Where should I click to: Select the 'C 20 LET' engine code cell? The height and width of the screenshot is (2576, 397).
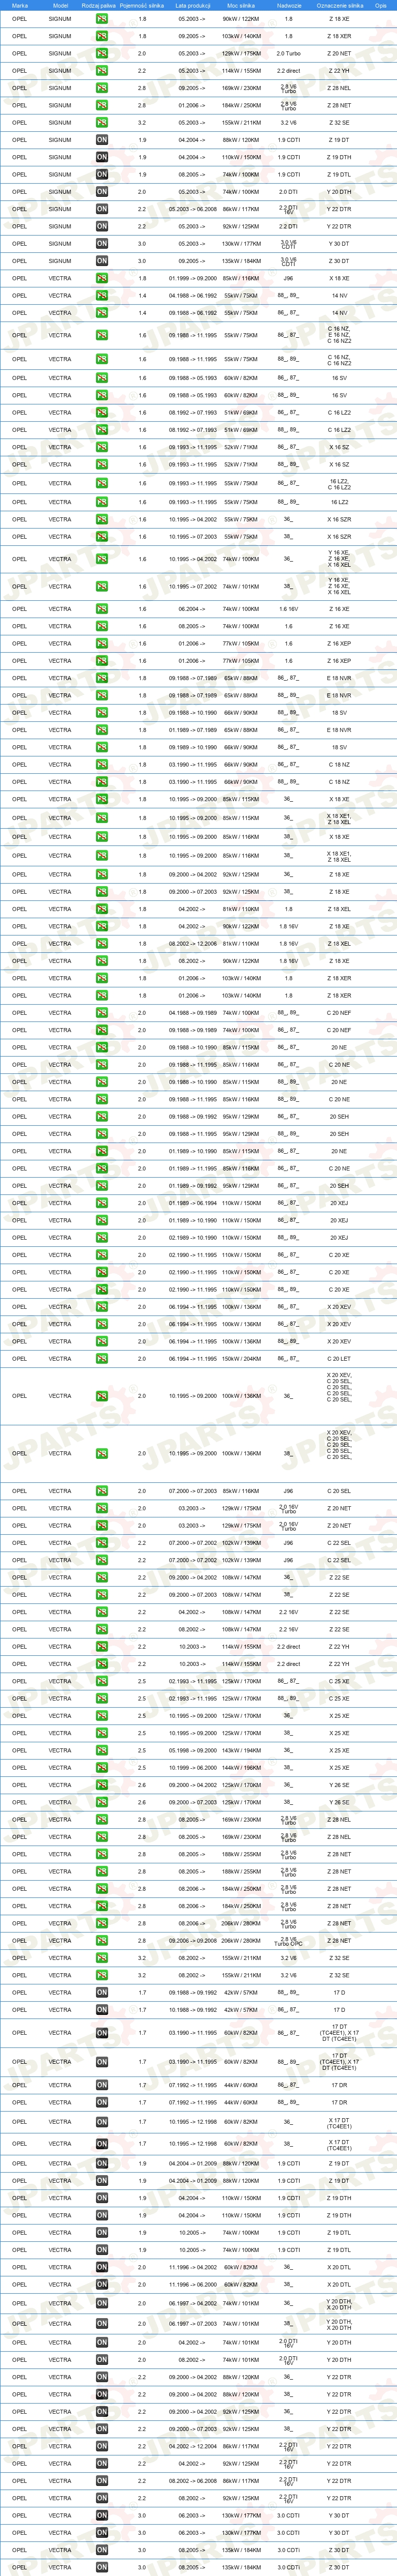click(x=339, y=1358)
